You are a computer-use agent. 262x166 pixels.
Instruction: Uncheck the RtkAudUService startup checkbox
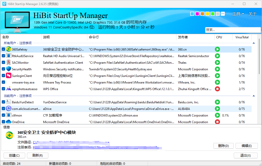[x=3, y=56]
